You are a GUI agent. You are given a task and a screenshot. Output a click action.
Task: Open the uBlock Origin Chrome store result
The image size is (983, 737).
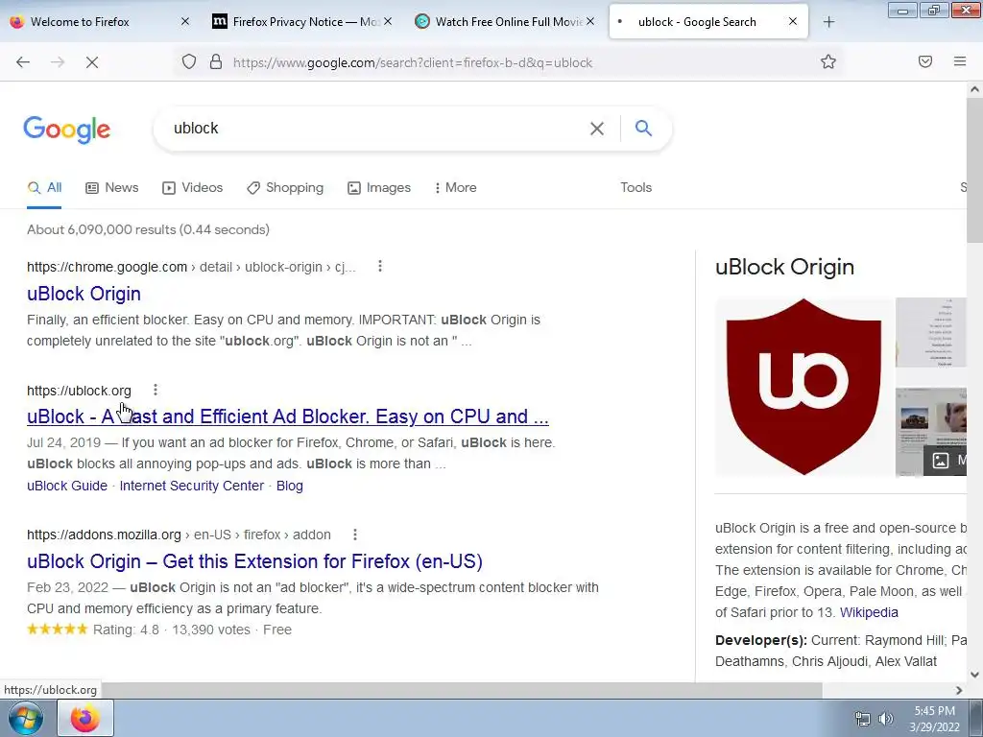tap(84, 294)
